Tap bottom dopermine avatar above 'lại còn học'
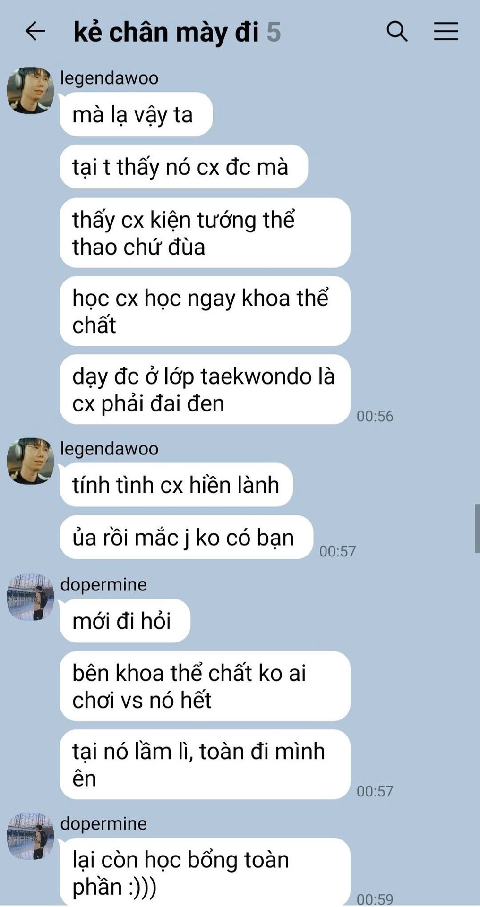Image resolution: width=480 pixels, height=907 pixels. click(x=30, y=836)
